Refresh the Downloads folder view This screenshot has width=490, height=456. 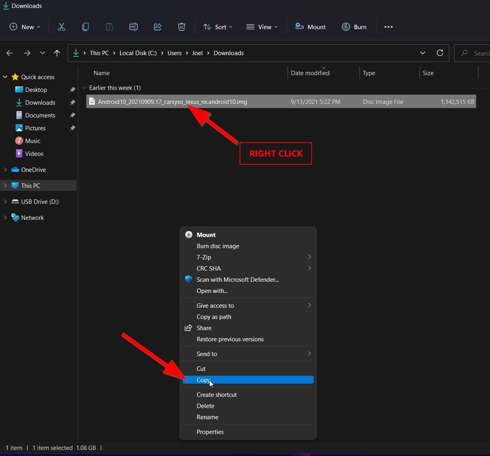click(x=440, y=53)
